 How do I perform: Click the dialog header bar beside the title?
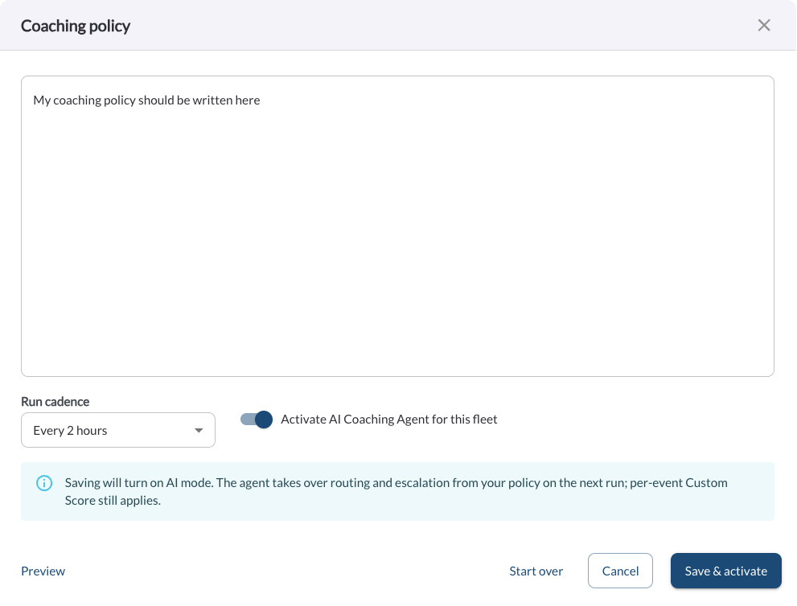(x=442, y=26)
